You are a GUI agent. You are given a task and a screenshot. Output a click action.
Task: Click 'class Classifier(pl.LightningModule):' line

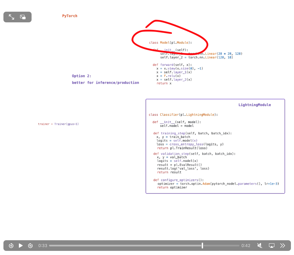(183, 114)
